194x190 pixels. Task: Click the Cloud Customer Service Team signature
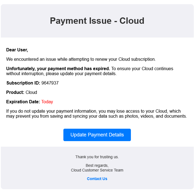97,170
